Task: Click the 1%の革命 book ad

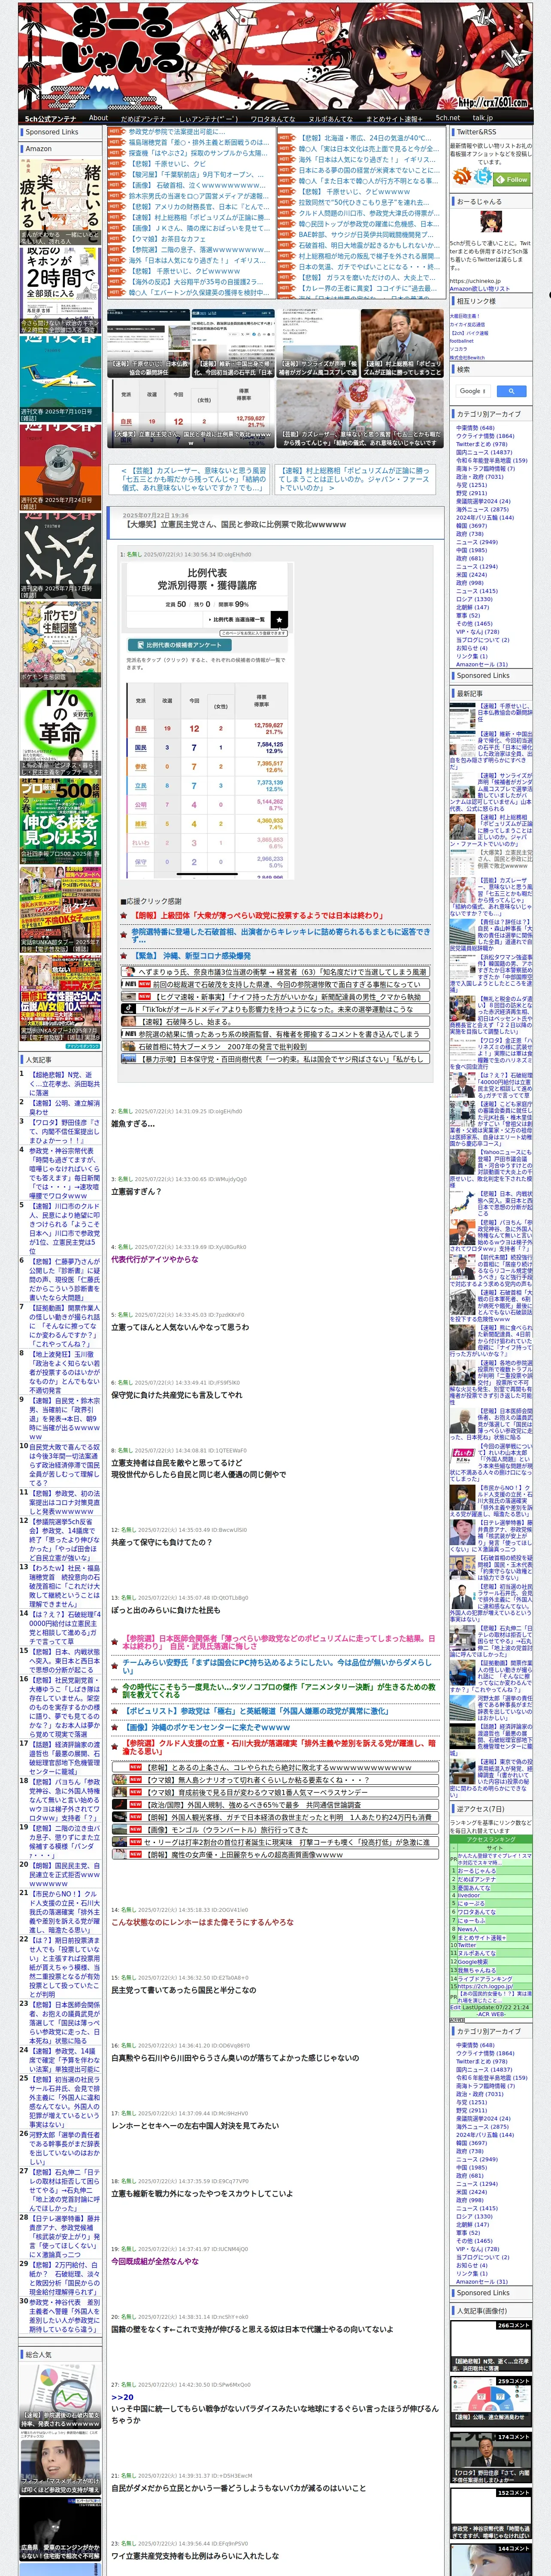Action: 60,732
